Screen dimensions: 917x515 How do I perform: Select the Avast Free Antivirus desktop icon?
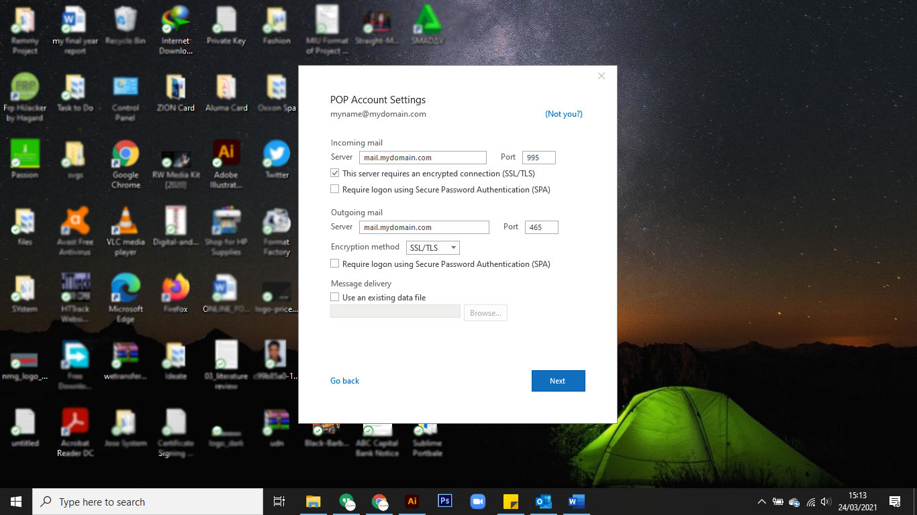coord(75,231)
